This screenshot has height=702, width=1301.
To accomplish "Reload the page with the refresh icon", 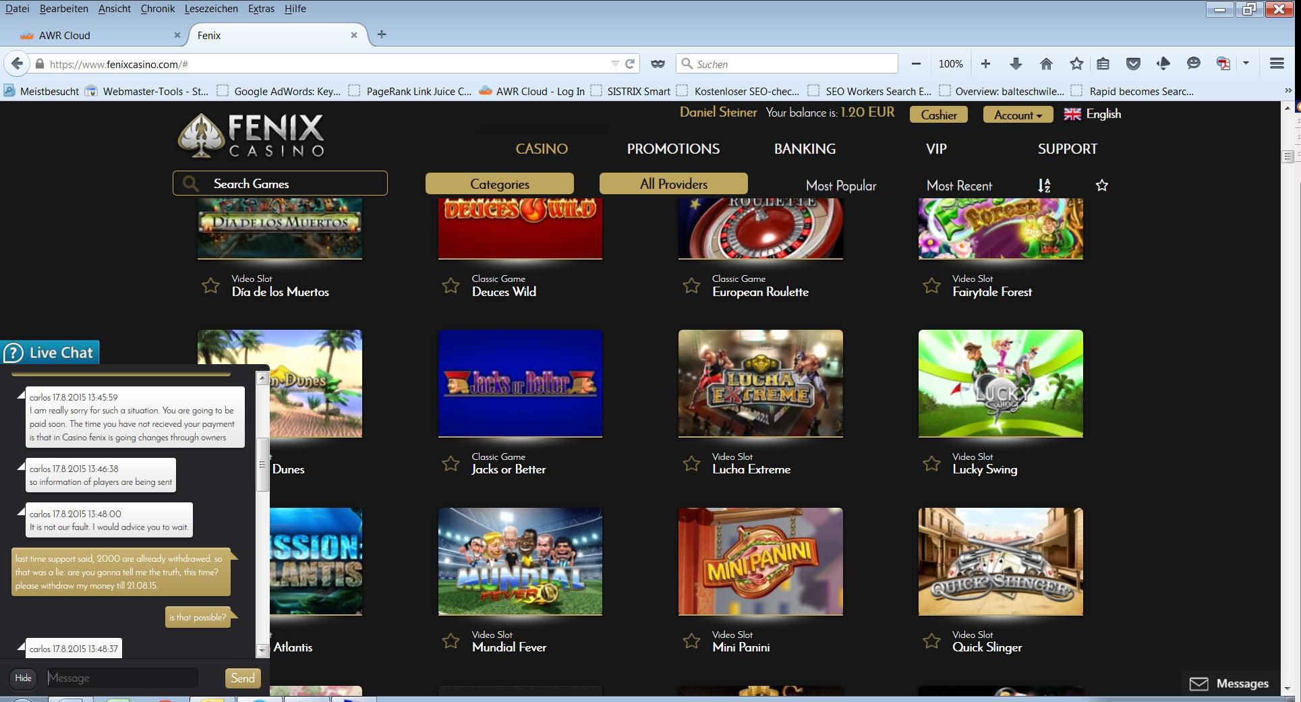I will 630,64.
